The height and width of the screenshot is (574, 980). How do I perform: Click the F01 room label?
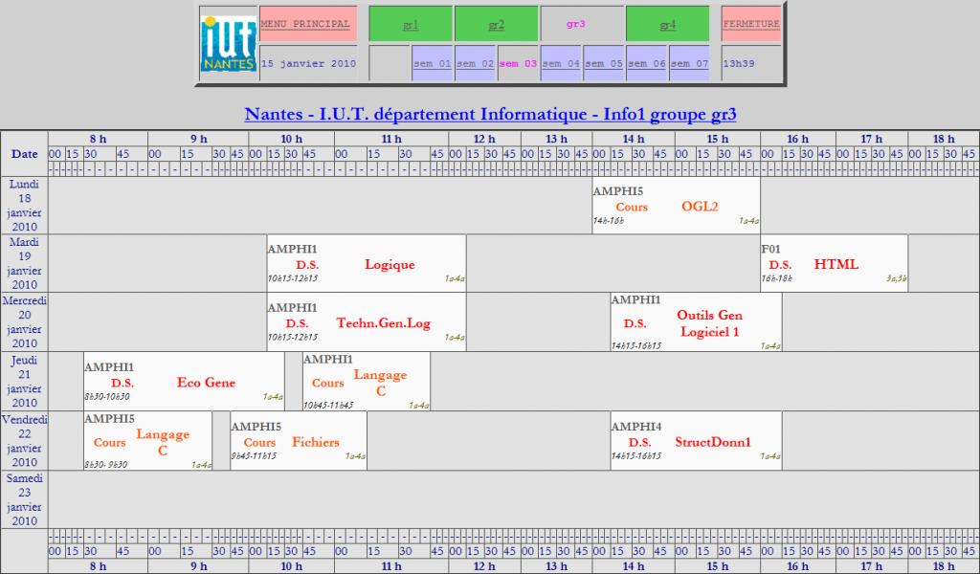click(x=770, y=249)
